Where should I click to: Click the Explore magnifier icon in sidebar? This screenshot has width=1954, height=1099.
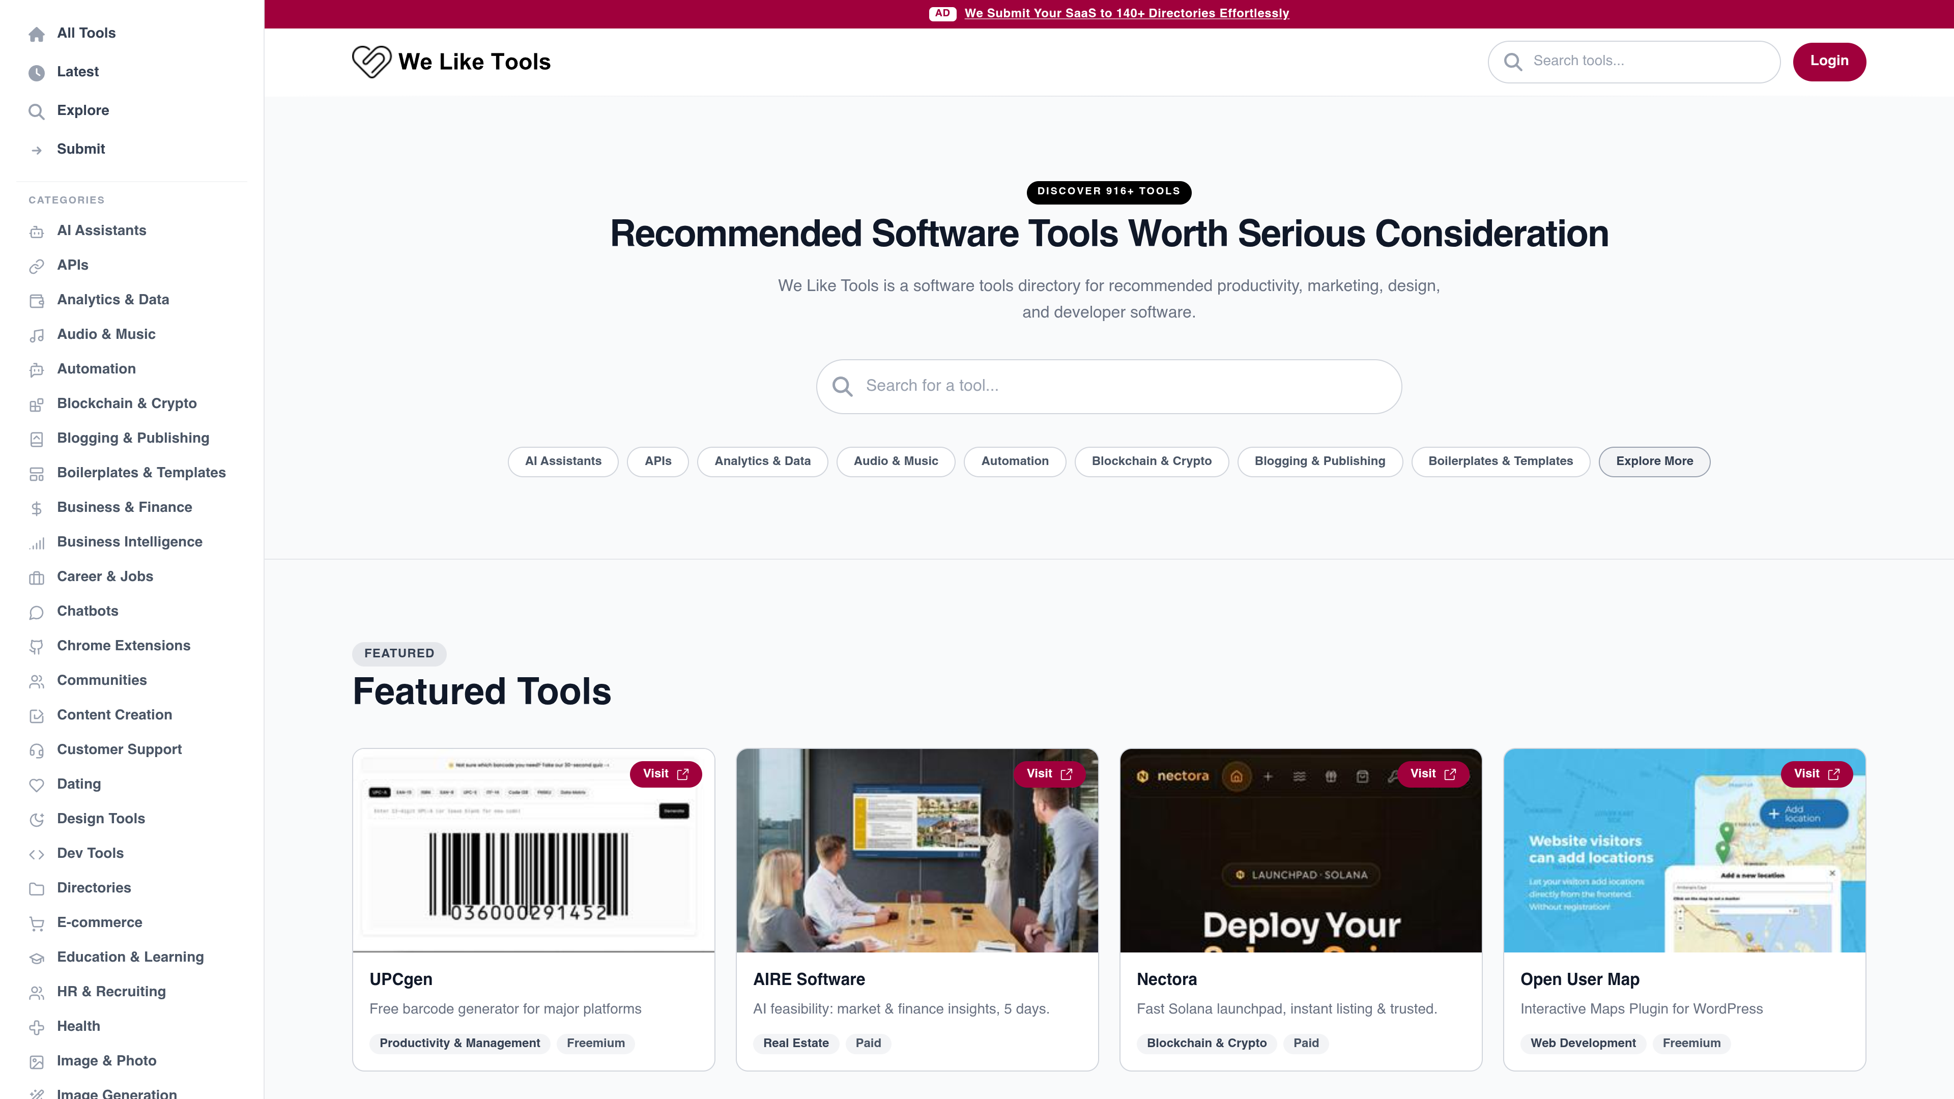click(37, 111)
